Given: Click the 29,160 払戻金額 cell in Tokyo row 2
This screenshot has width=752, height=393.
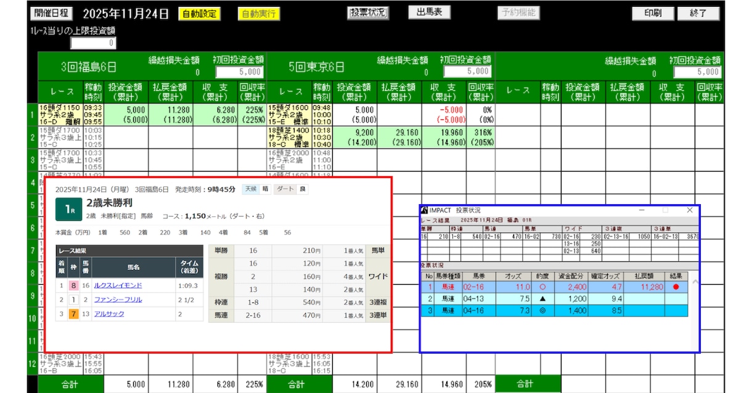Looking at the screenshot, I should 400,138.
